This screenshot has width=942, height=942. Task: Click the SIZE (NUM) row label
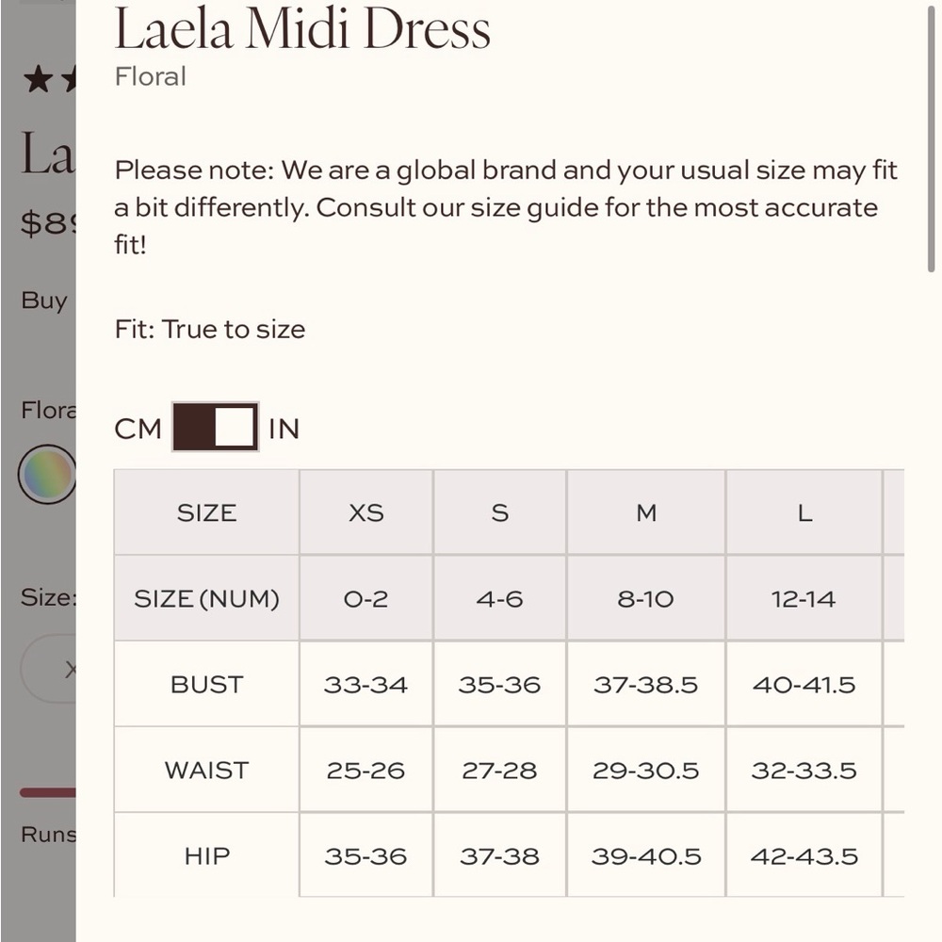205,598
